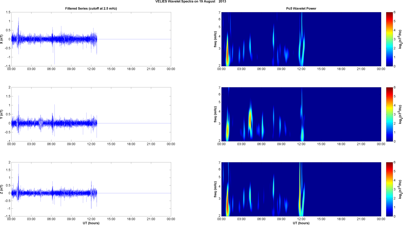Click the 'X (nT)' axis label
403x225 pixels.
(2, 39)
